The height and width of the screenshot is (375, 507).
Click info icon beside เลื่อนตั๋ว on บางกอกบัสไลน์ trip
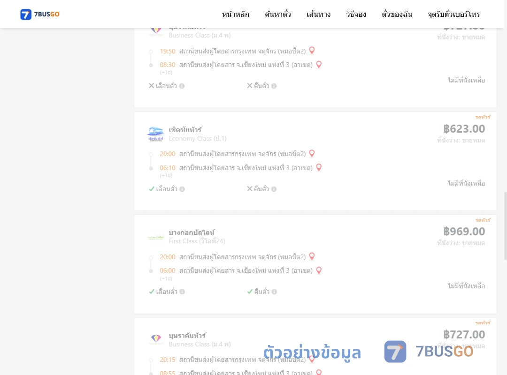tap(182, 292)
